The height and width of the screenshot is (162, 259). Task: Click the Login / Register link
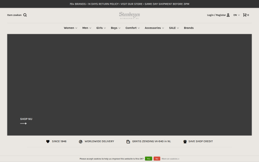click(216, 15)
